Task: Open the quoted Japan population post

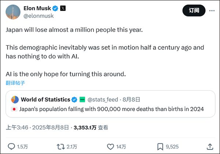Action: click(110, 109)
